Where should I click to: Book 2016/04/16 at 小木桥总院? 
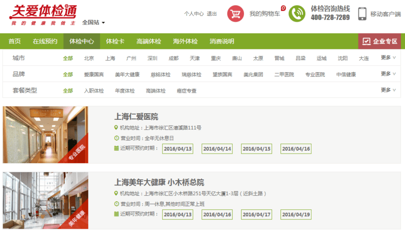tap(217, 214)
